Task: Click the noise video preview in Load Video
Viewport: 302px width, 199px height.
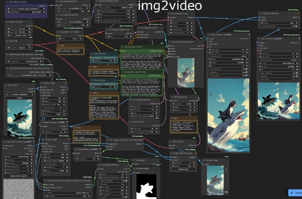Action: pyautogui.click(x=18, y=189)
